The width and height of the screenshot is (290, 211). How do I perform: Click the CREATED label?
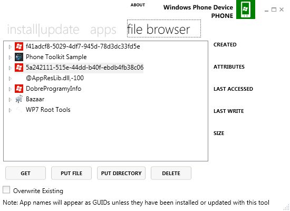[x=225, y=45]
